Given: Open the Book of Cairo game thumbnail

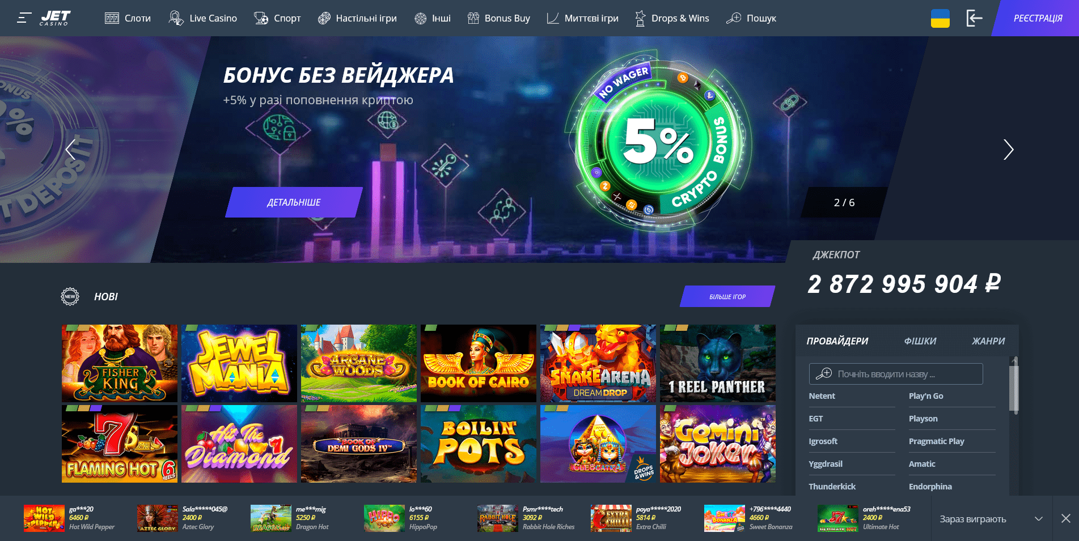Looking at the screenshot, I should click(478, 363).
